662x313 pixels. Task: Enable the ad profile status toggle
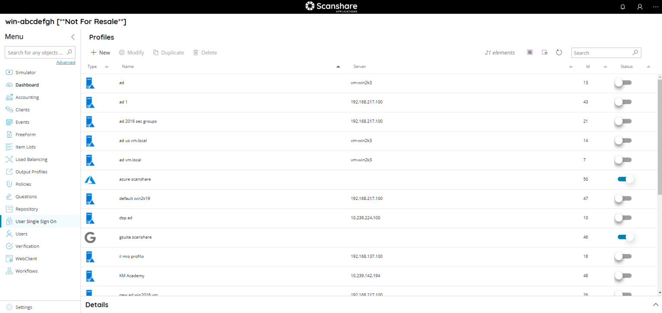[623, 83]
